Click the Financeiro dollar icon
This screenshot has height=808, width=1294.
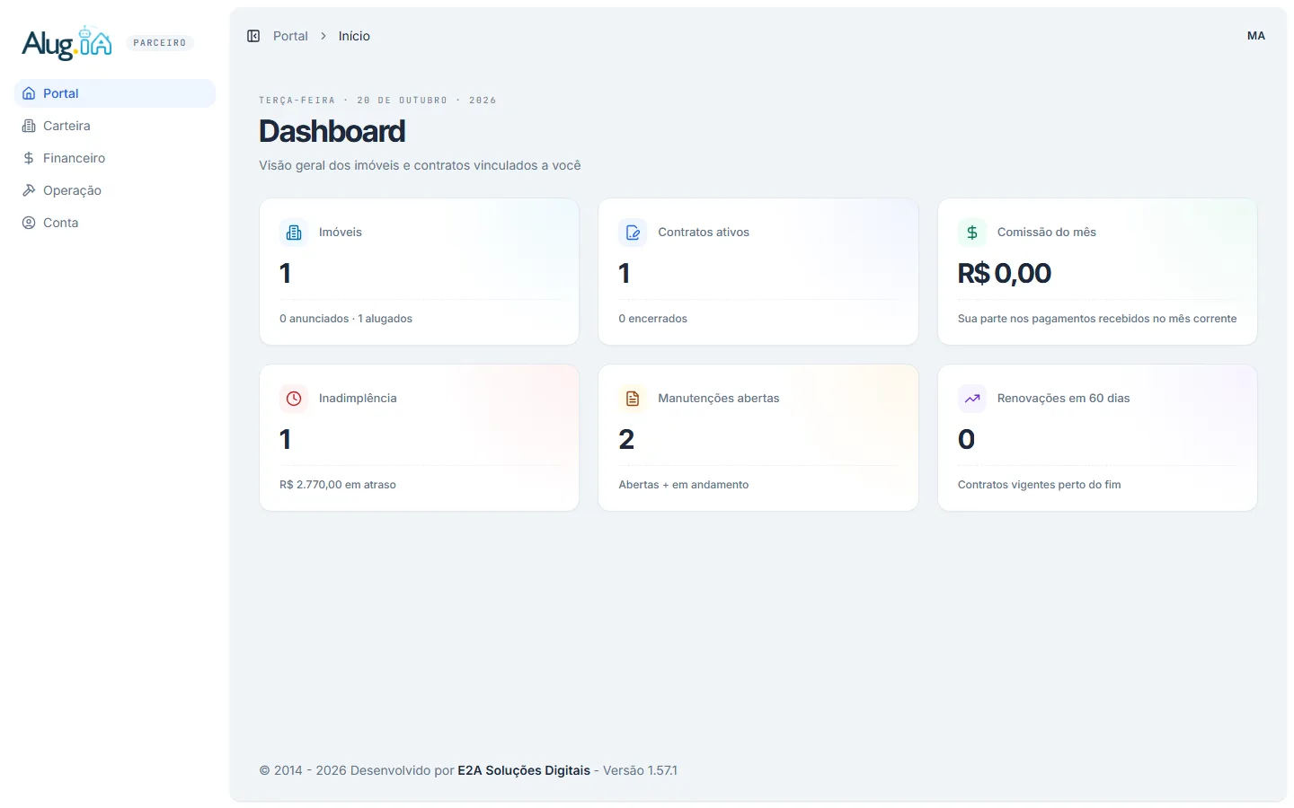tap(29, 158)
